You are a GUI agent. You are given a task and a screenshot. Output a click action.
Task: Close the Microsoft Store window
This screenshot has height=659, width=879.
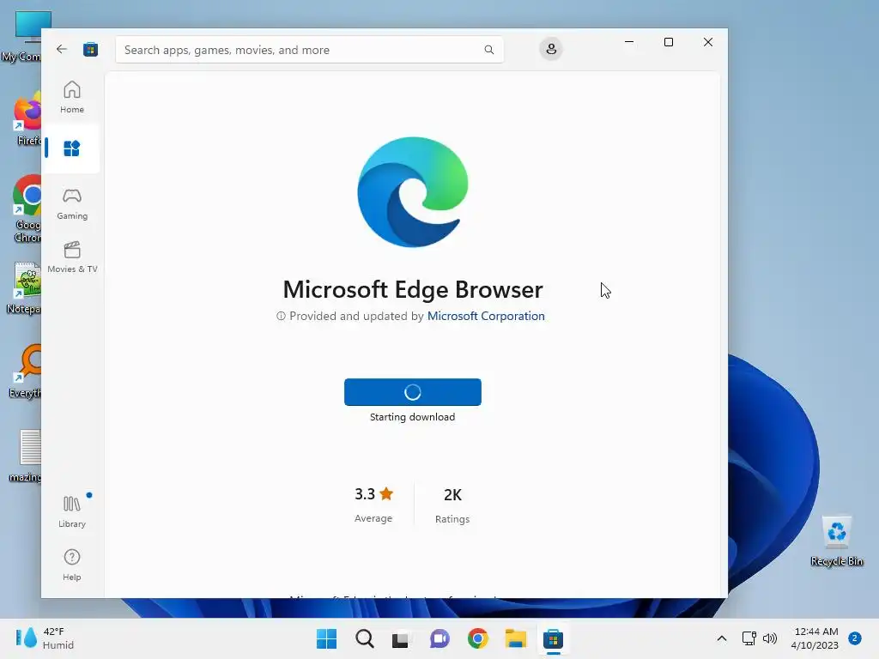point(708,42)
